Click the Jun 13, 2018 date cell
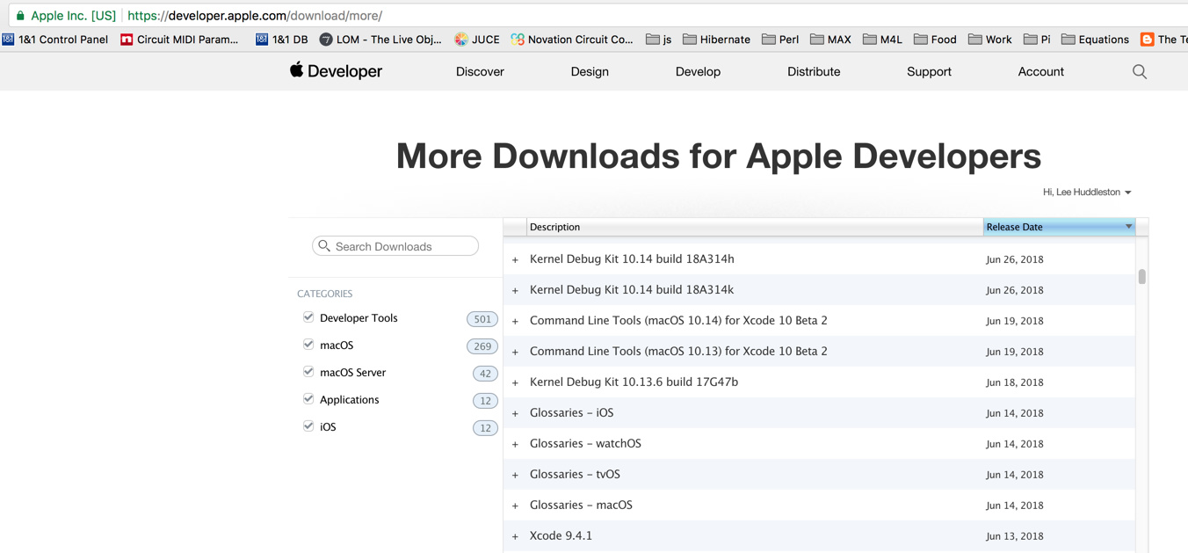This screenshot has height=553, width=1188. 1015,536
